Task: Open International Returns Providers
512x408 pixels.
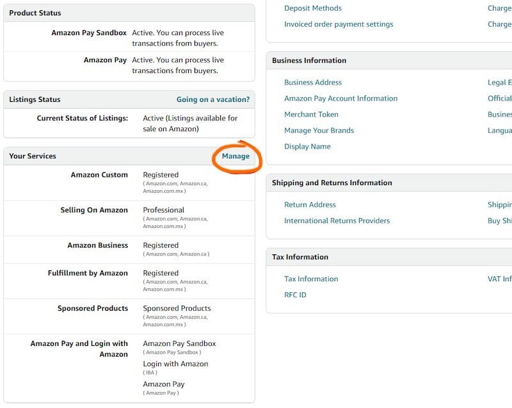Action: pyautogui.click(x=337, y=220)
